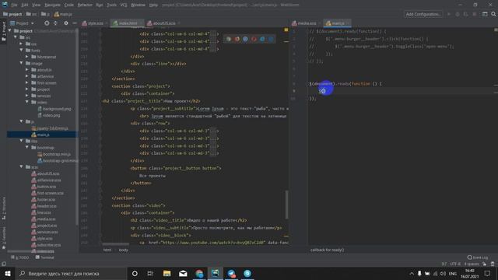This screenshot has height=280, width=498.
Task: Open the File menu
Action: 14,5
